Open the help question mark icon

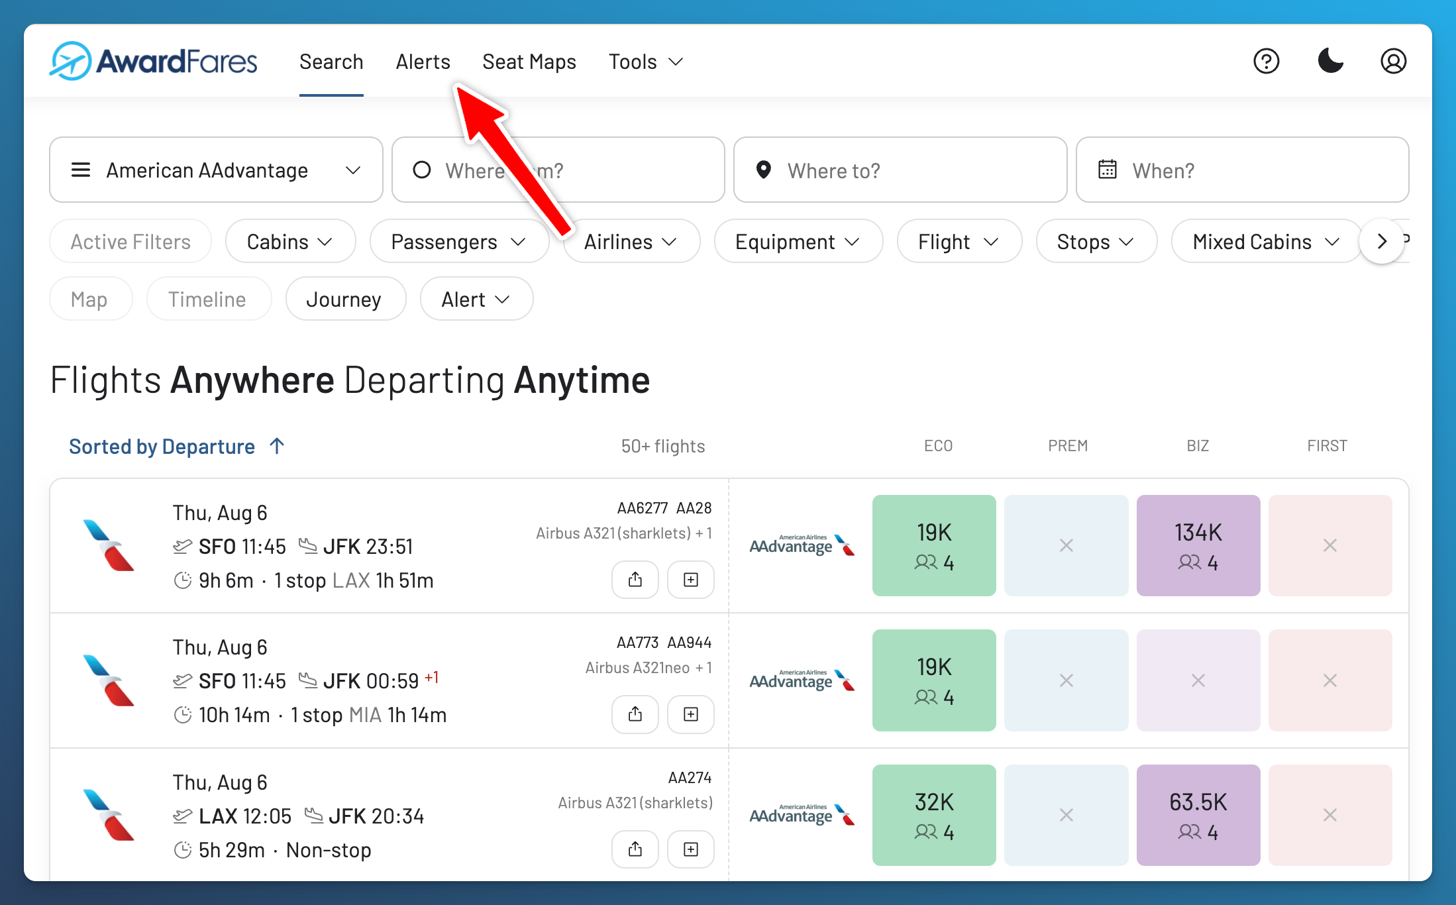point(1266,62)
